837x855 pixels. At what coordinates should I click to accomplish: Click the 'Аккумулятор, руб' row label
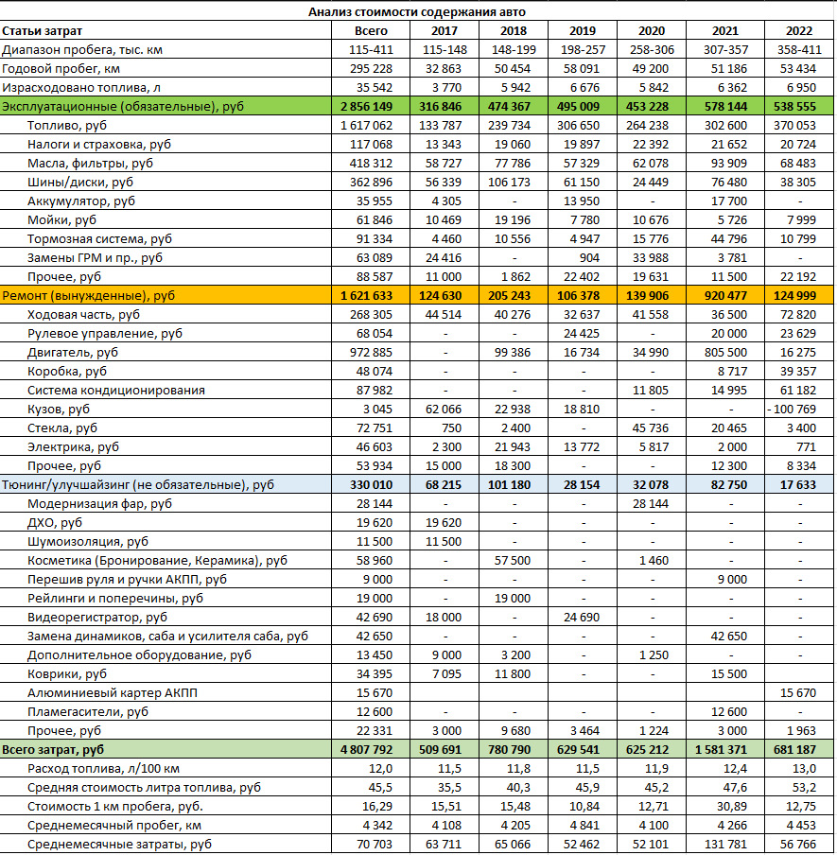(x=81, y=201)
